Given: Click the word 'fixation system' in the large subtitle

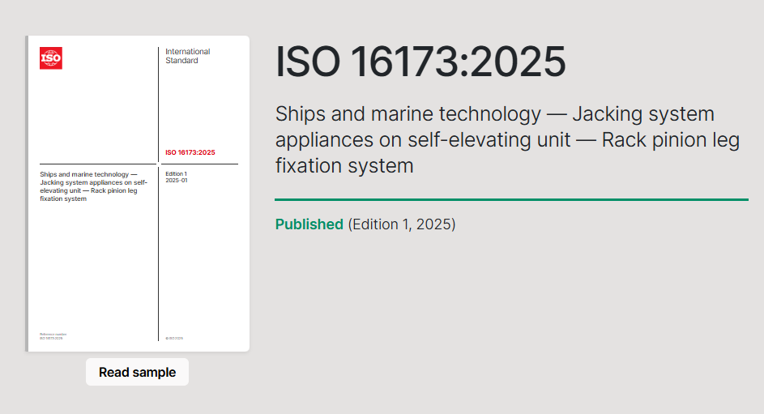Looking at the screenshot, I should [x=344, y=166].
